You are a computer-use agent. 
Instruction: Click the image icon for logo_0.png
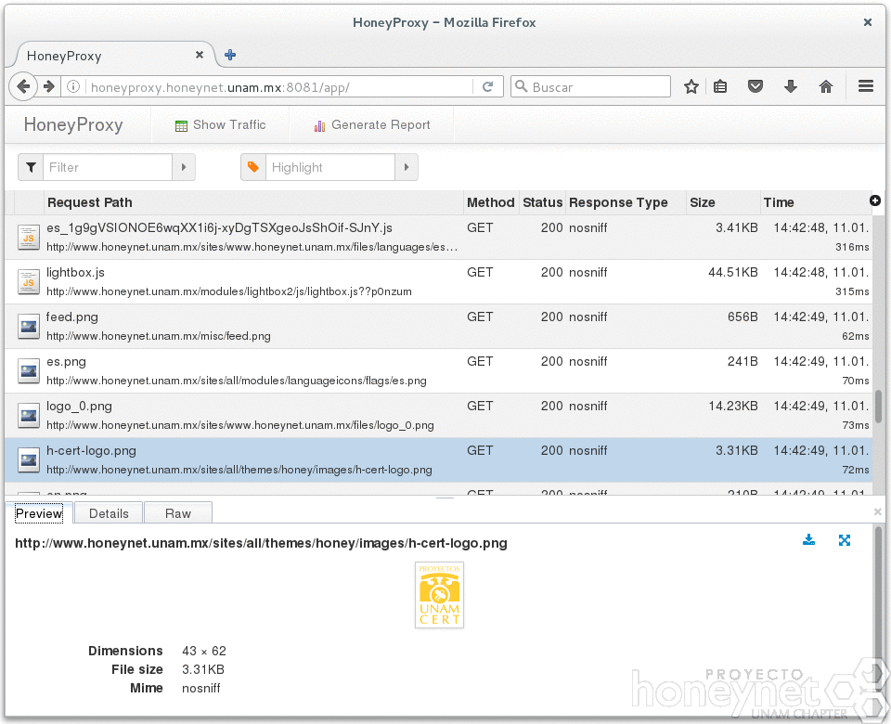pyautogui.click(x=29, y=416)
